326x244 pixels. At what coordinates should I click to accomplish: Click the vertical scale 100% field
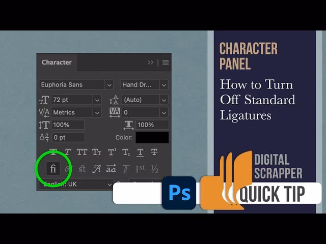(x=68, y=125)
